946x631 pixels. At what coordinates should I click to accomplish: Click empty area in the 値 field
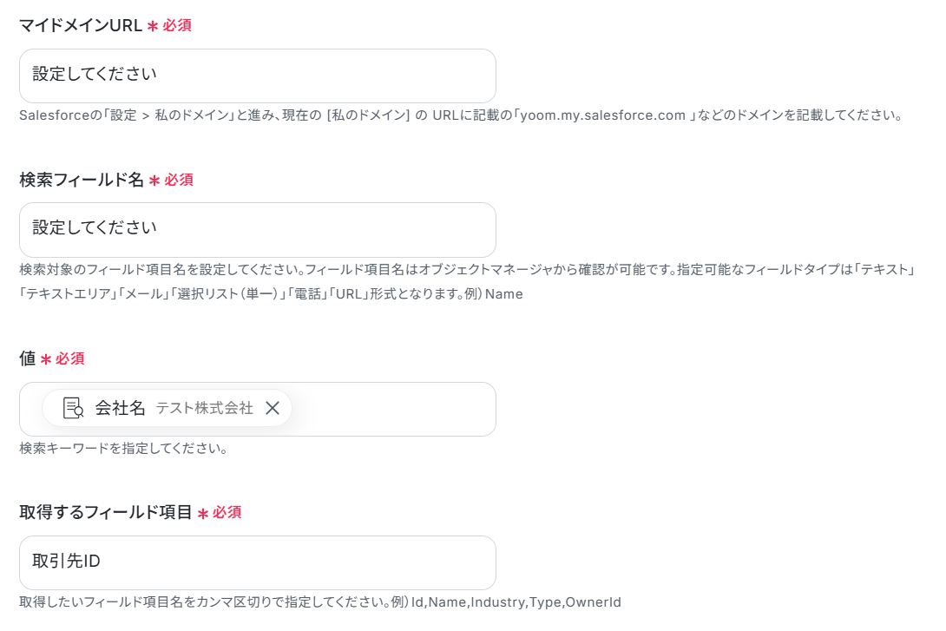(x=392, y=409)
